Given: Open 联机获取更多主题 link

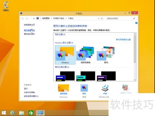Looking at the screenshot, I should point(123,40).
